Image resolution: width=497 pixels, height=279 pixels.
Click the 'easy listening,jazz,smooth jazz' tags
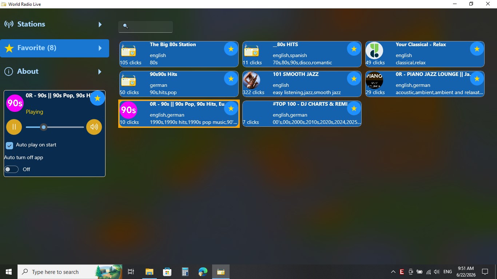307,92
